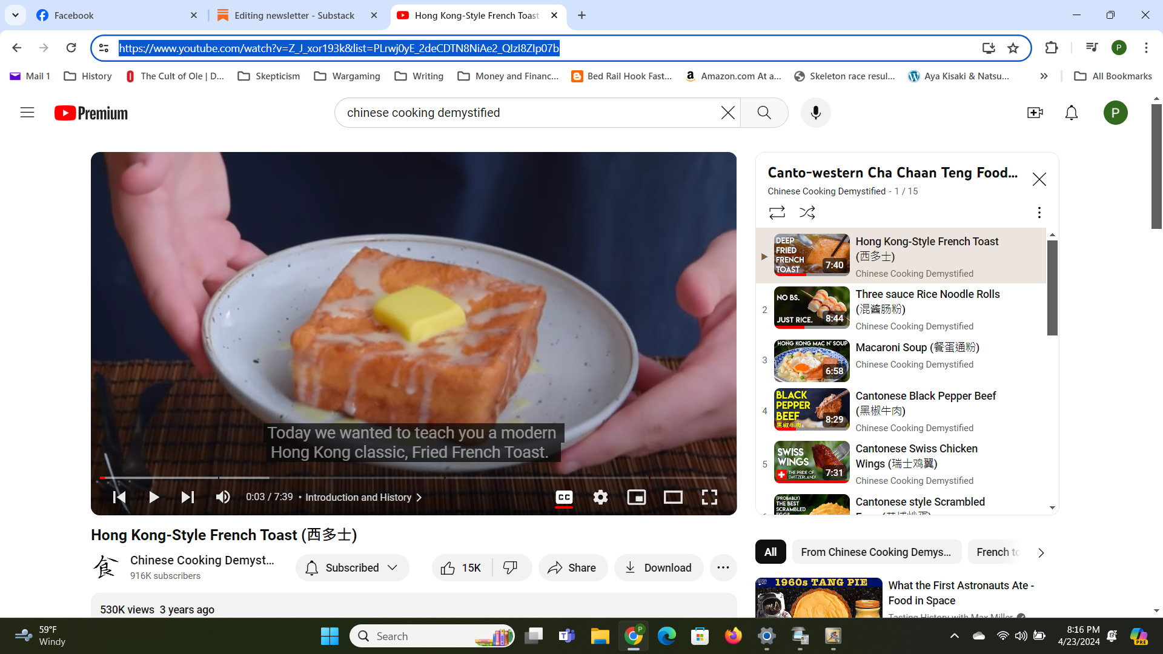Open Cantonese Black Pepper Beef thumbnail
Image resolution: width=1163 pixels, height=654 pixels.
point(812,409)
